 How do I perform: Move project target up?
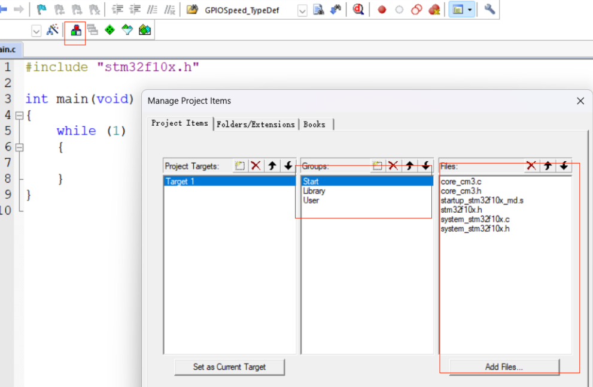click(272, 165)
